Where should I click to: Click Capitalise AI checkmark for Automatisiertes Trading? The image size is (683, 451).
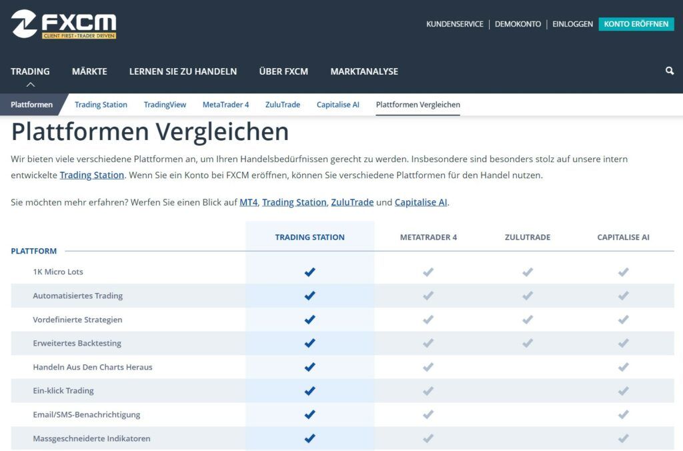(x=624, y=296)
